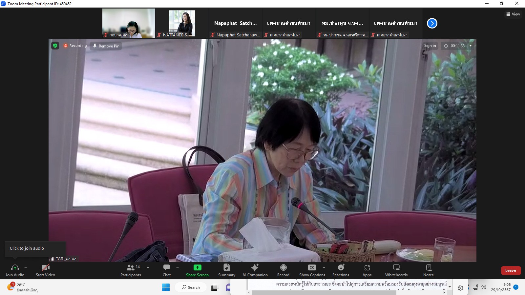Expand caption options caret
This screenshot has width=525, height=295.
click(x=324, y=267)
